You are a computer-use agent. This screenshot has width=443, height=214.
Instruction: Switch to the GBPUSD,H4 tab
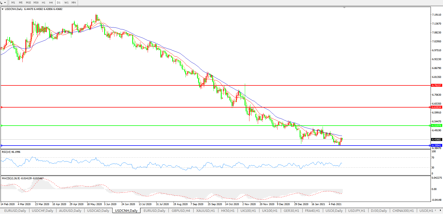[x=181, y=210]
